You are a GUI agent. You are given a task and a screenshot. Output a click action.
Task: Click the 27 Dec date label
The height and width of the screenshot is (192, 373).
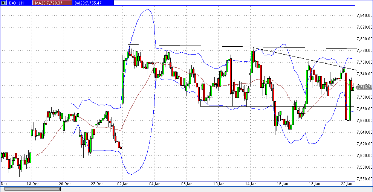(97, 184)
